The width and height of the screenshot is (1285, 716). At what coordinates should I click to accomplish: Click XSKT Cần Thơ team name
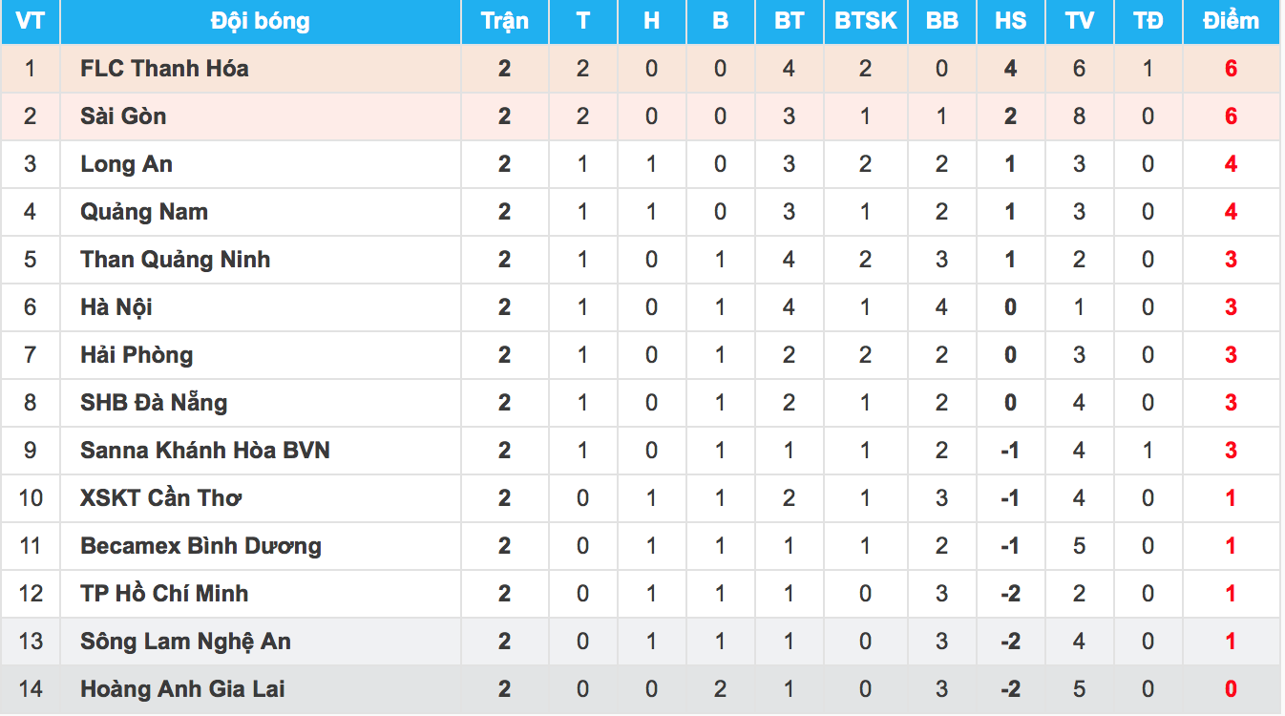160,498
